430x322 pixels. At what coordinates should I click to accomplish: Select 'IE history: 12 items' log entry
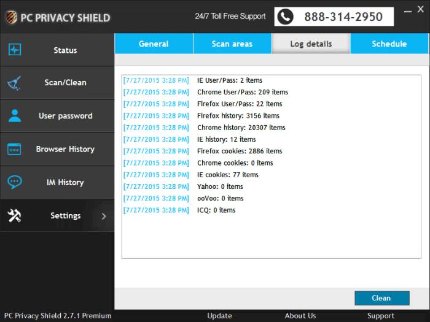226,139
